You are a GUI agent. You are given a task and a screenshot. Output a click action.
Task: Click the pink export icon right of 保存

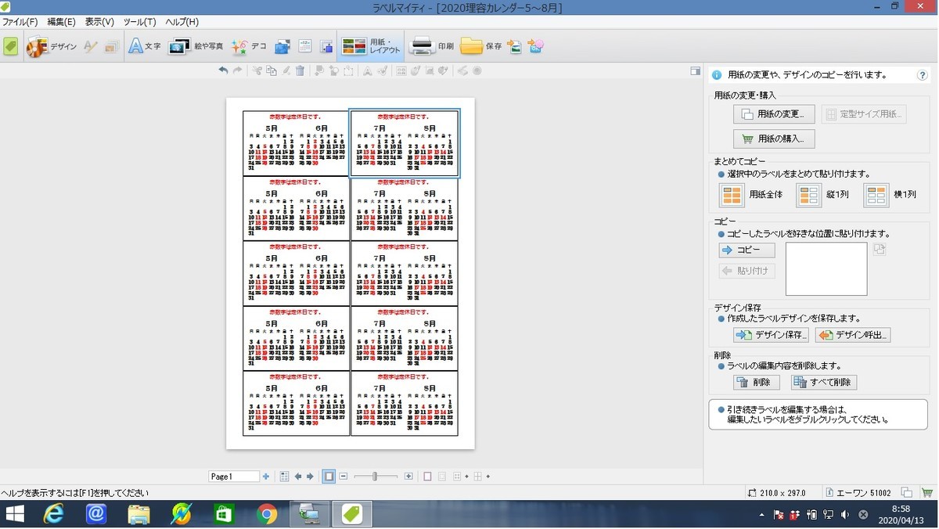(x=536, y=47)
